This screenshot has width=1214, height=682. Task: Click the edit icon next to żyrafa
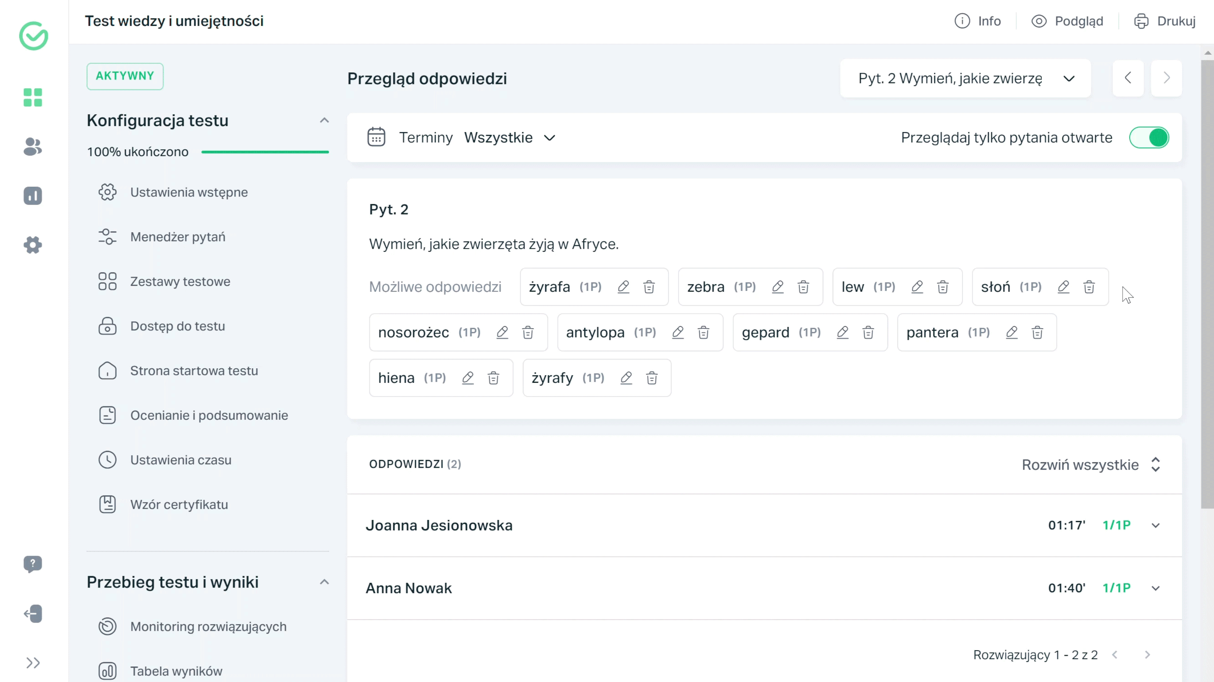tap(624, 287)
